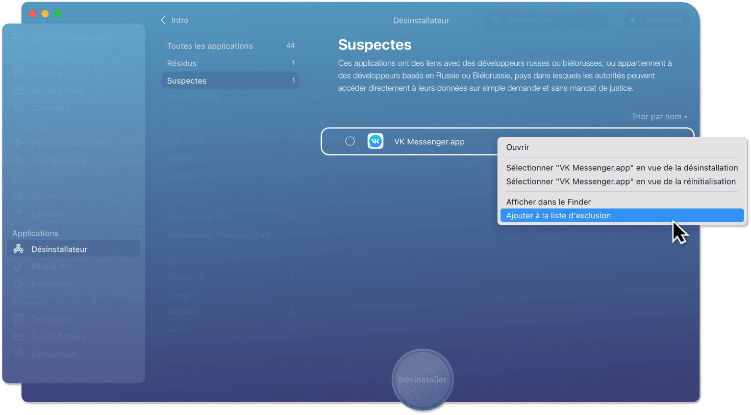Click the Entretien wrench icon
This screenshot has height=415, width=751.
coord(18,214)
